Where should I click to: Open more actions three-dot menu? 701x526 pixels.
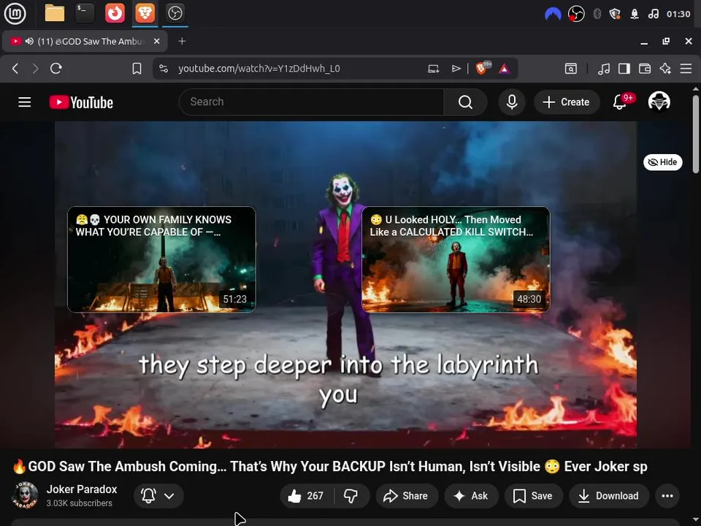coord(667,495)
